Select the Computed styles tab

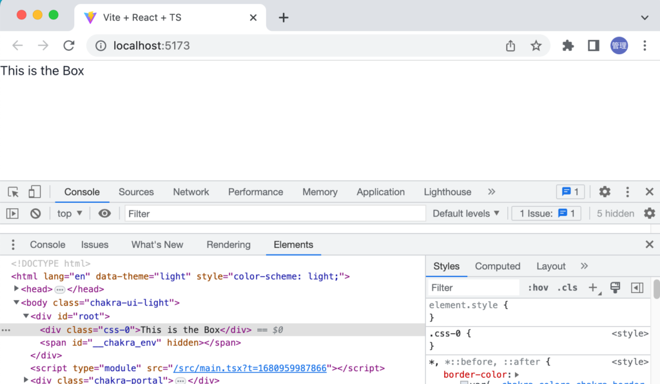click(497, 266)
